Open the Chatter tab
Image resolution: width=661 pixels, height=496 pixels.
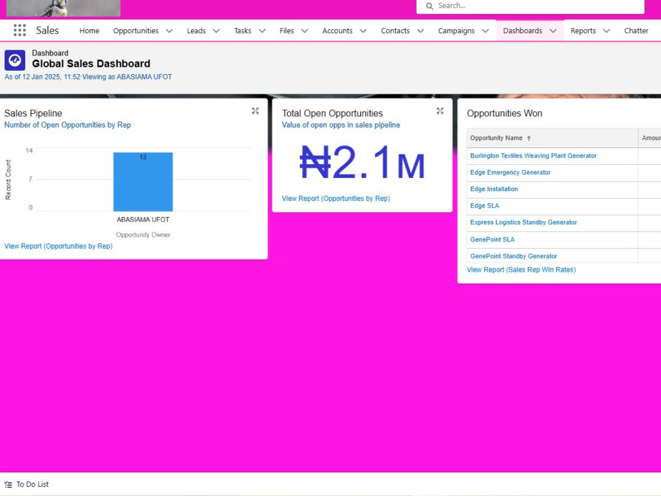click(636, 31)
